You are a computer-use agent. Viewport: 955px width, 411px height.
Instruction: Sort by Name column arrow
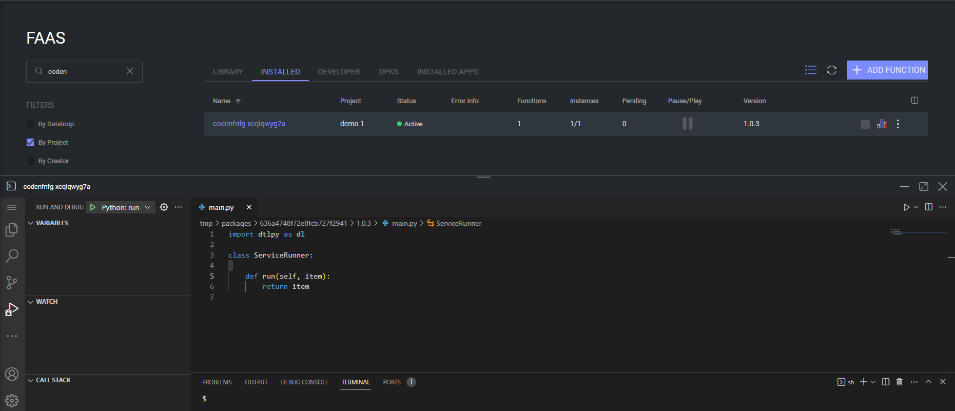point(238,101)
